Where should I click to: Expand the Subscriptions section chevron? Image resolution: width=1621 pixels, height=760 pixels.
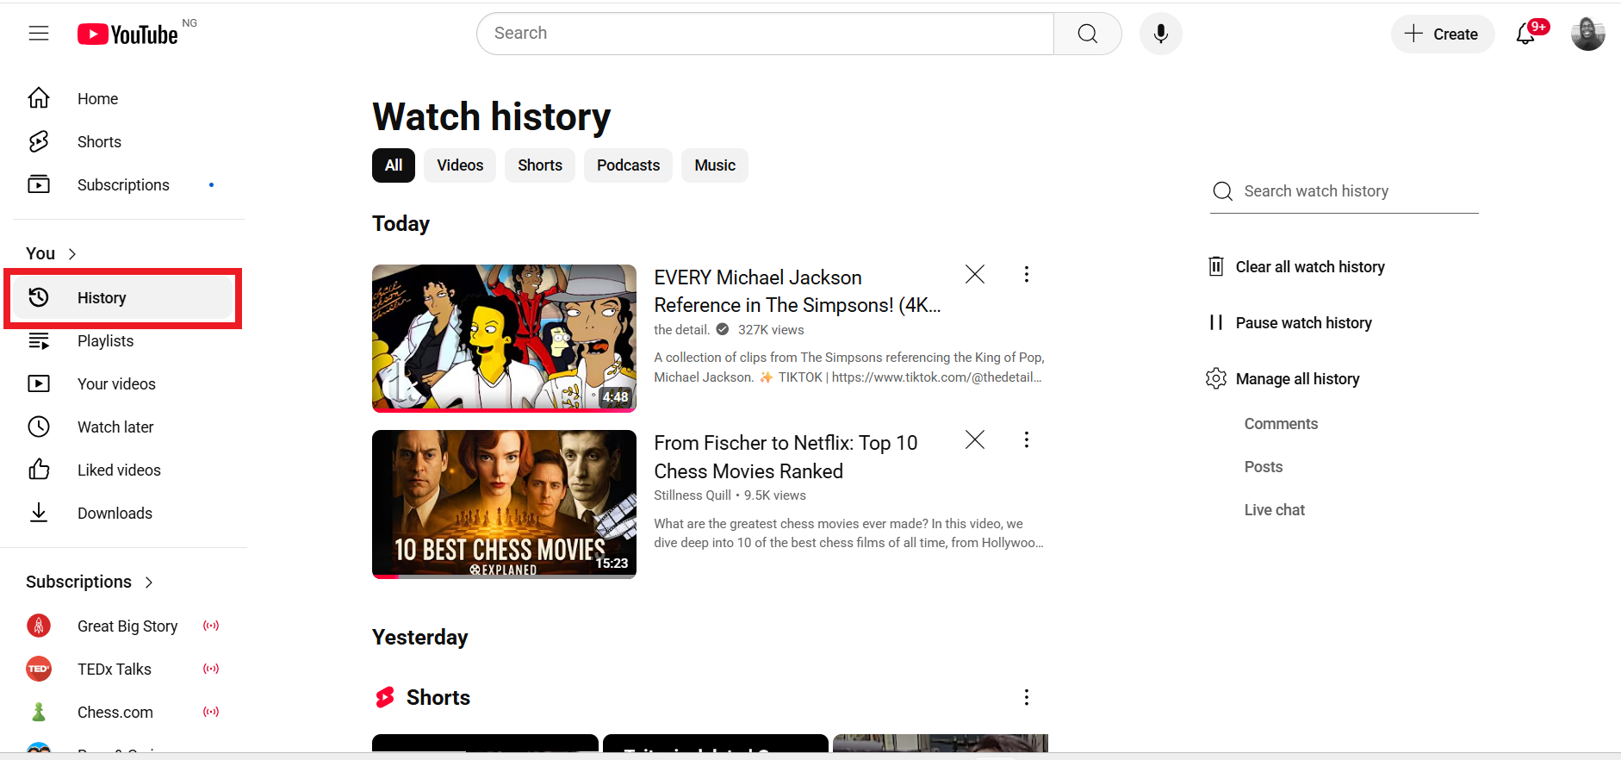click(x=149, y=582)
